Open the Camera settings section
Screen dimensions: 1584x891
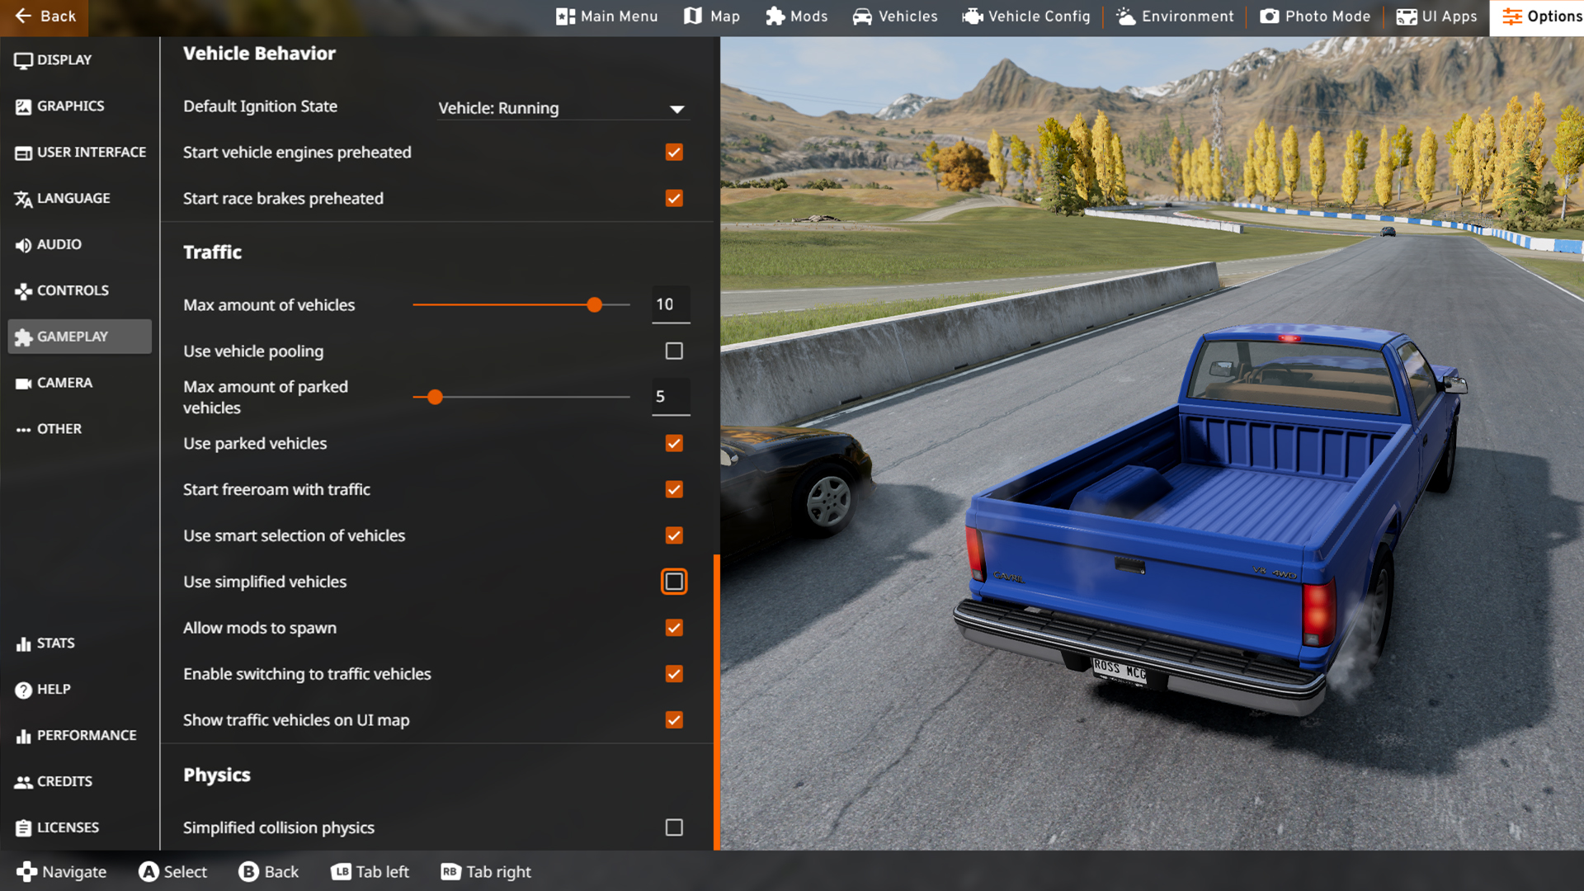64,382
